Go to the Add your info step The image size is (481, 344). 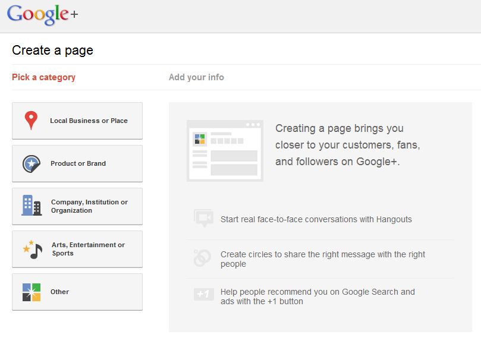click(x=196, y=77)
